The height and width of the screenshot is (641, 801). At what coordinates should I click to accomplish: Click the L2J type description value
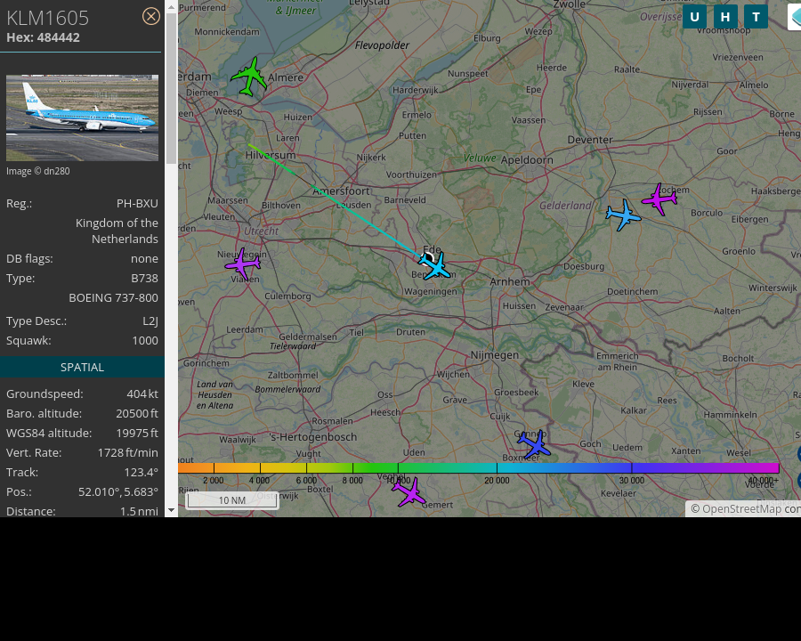tap(150, 321)
